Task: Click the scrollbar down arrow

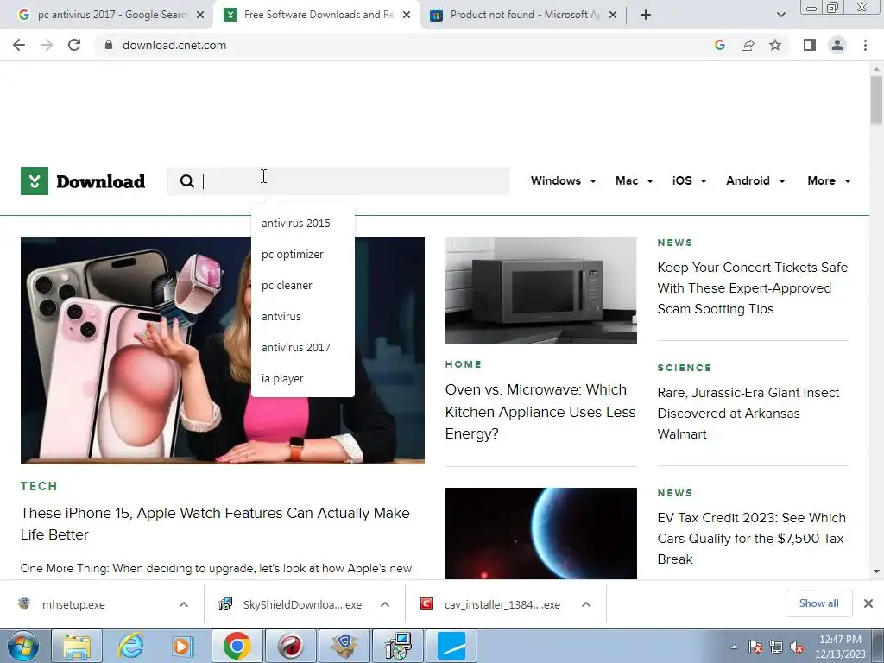Action: [876, 571]
